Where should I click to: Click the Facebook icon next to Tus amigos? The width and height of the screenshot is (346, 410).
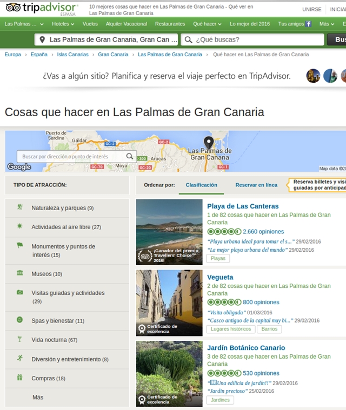(x=309, y=24)
